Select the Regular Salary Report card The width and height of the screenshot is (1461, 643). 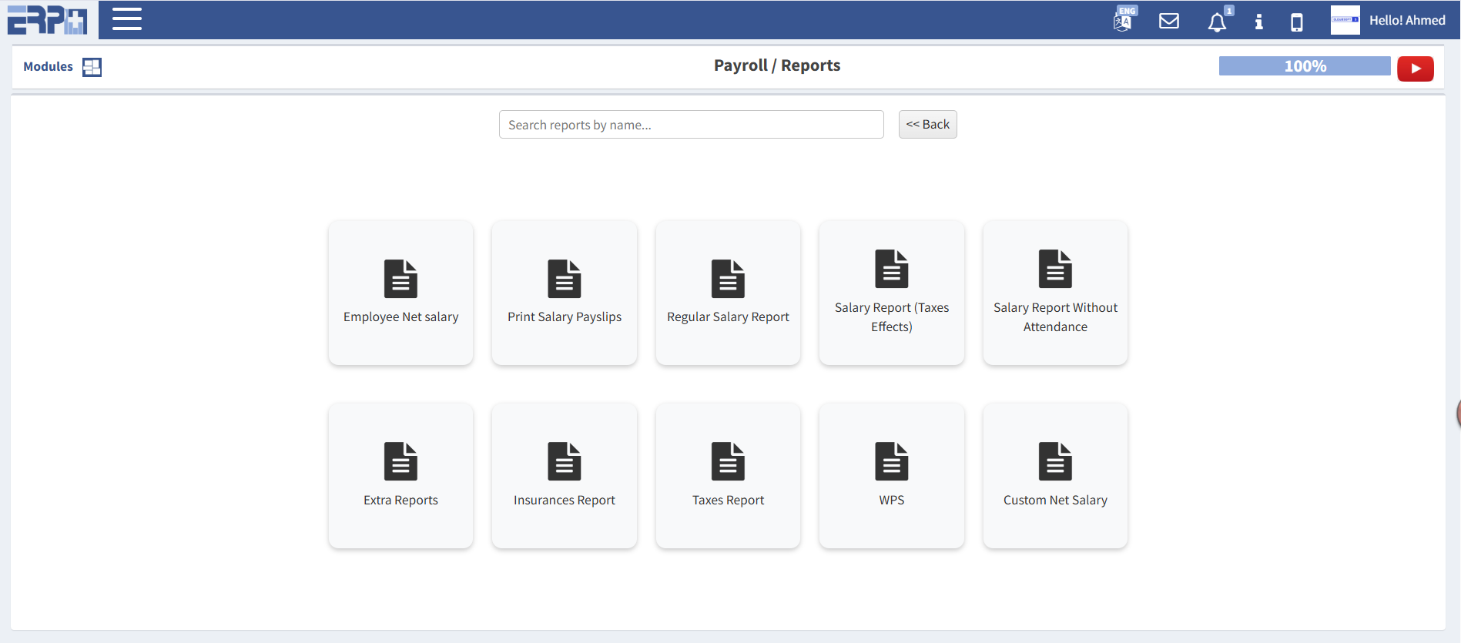pyautogui.click(x=728, y=293)
